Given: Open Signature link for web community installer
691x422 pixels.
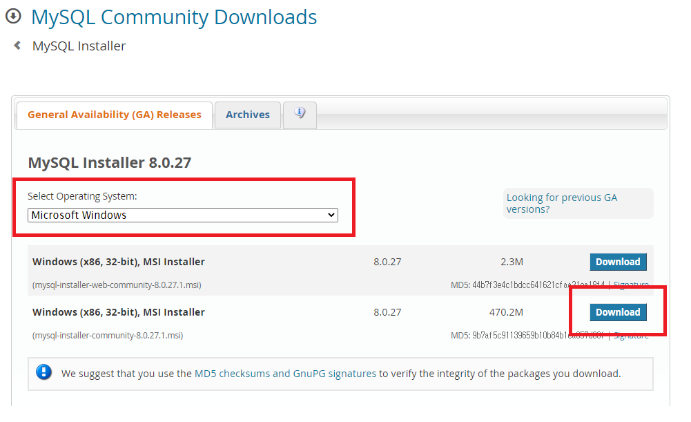Looking at the screenshot, I should pos(631,285).
